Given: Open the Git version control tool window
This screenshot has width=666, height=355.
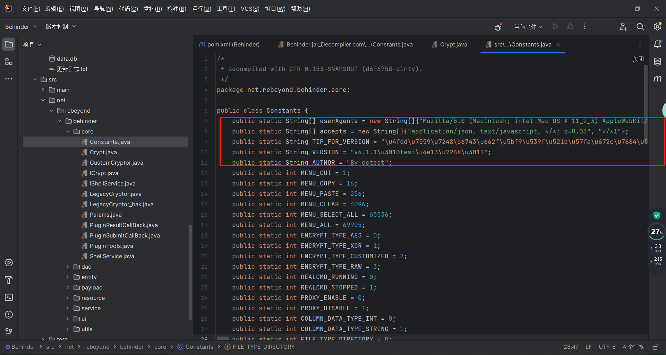Looking at the screenshot, I should (x=9, y=332).
